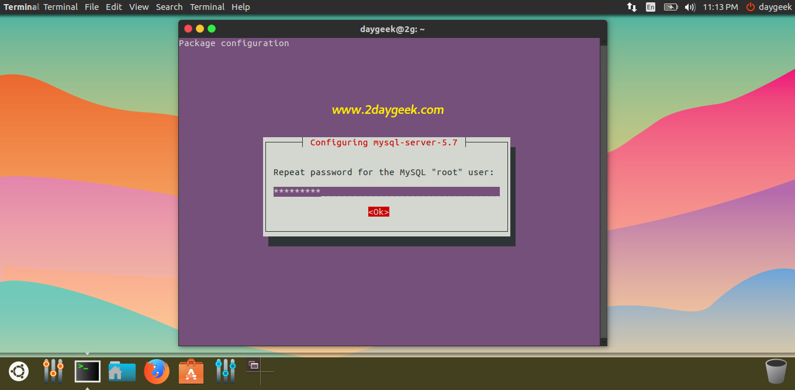
Task: Click the <Ok> button in dialog
Action: (x=379, y=212)
